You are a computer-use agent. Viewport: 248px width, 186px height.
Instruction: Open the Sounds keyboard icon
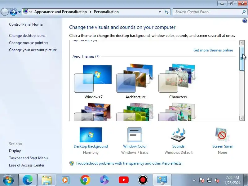coord(178,135)
